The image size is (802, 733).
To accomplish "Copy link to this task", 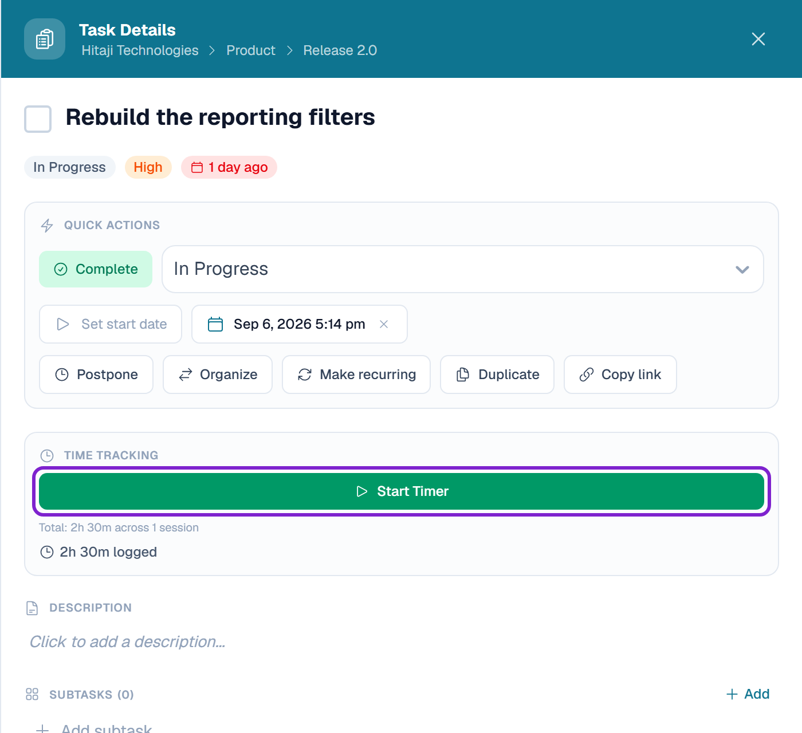I will (620, 375).
